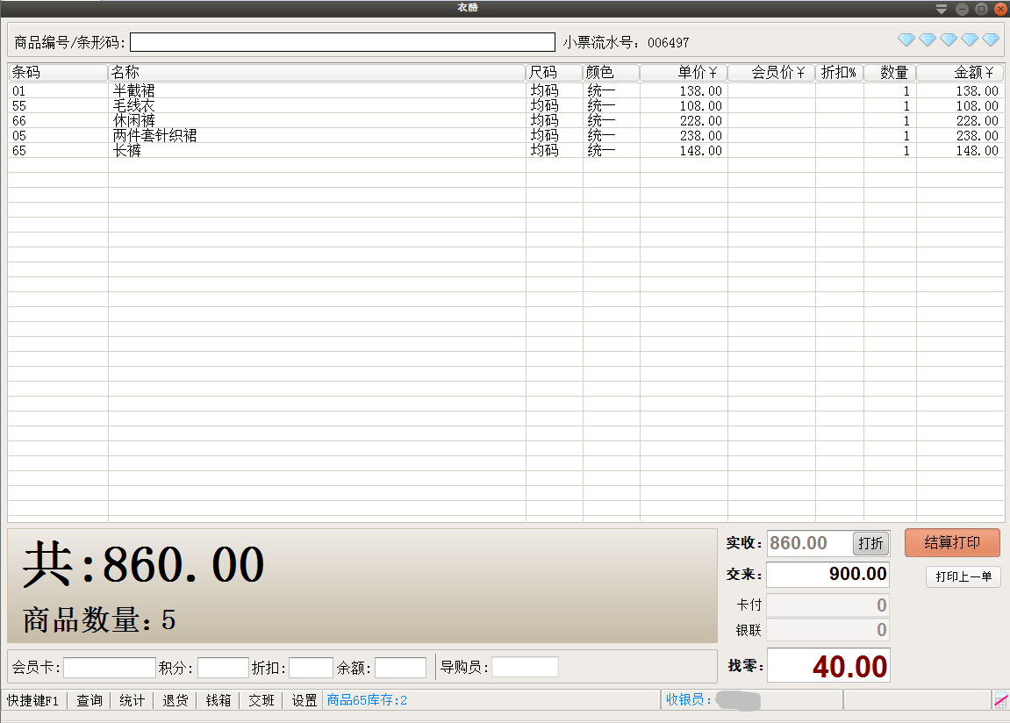Open the 钱箱 cash drawer
The height and width of the screenshot is (723, 1010).
click(218, 700)
